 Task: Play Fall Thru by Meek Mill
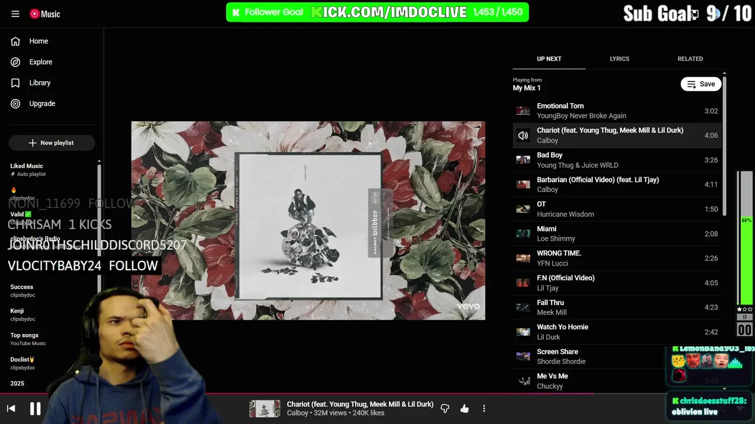[617, 307]
